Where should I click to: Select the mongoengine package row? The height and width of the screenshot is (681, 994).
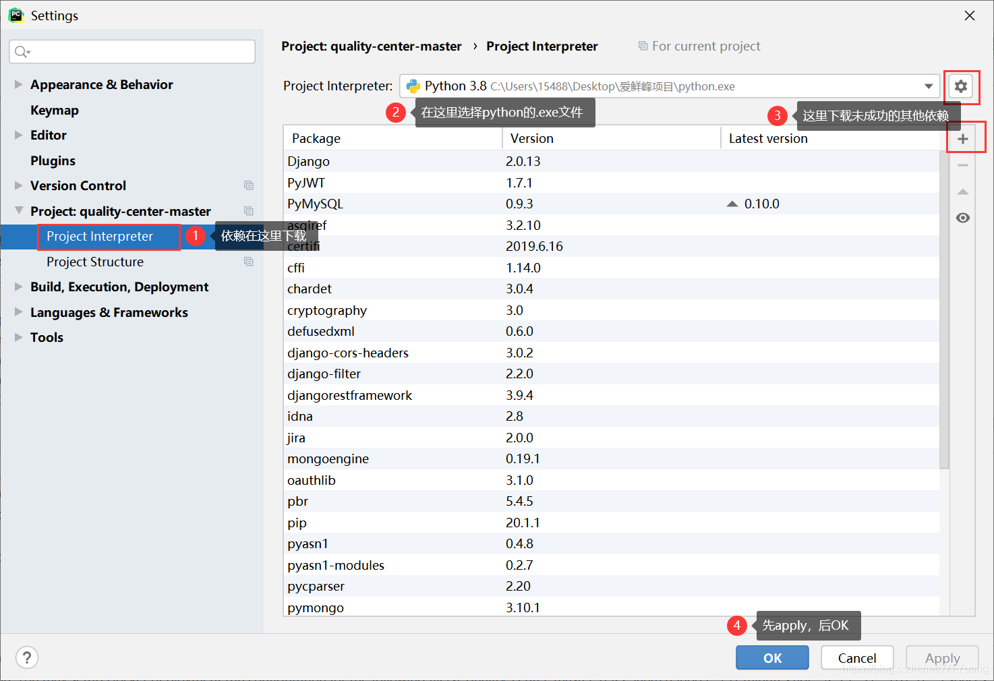click(612, 458)
